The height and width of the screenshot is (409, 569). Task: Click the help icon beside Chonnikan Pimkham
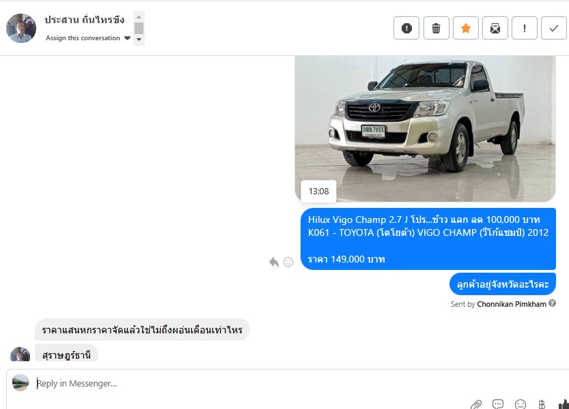coord(552,303)
